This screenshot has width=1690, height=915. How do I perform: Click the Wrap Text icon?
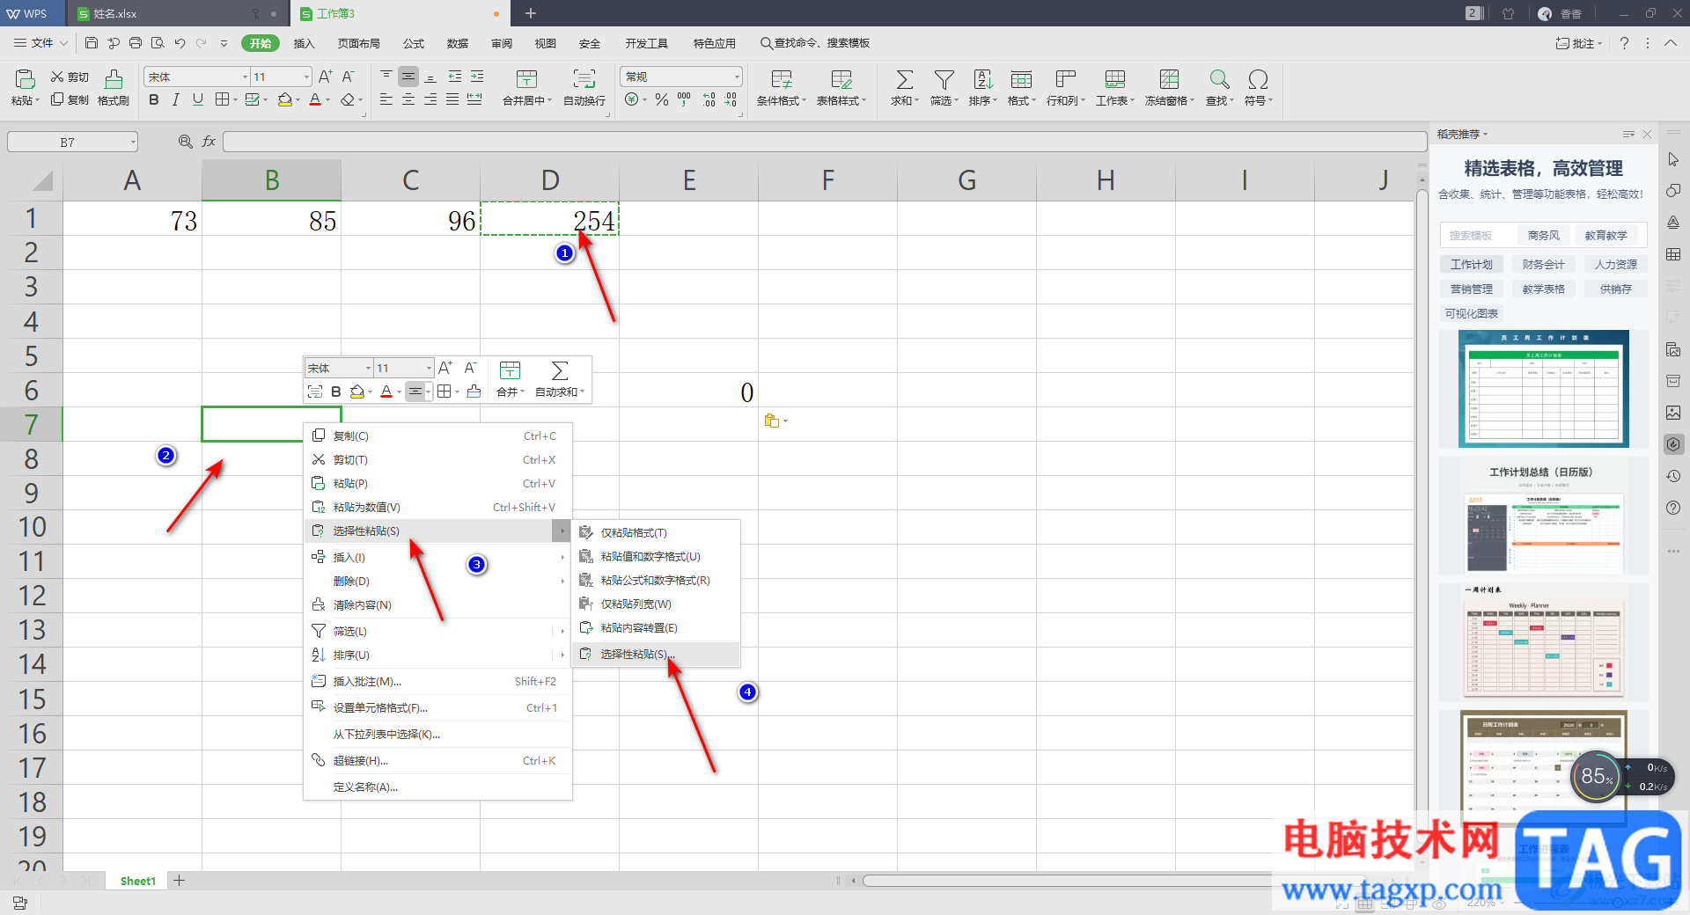(x=584, y=80)
